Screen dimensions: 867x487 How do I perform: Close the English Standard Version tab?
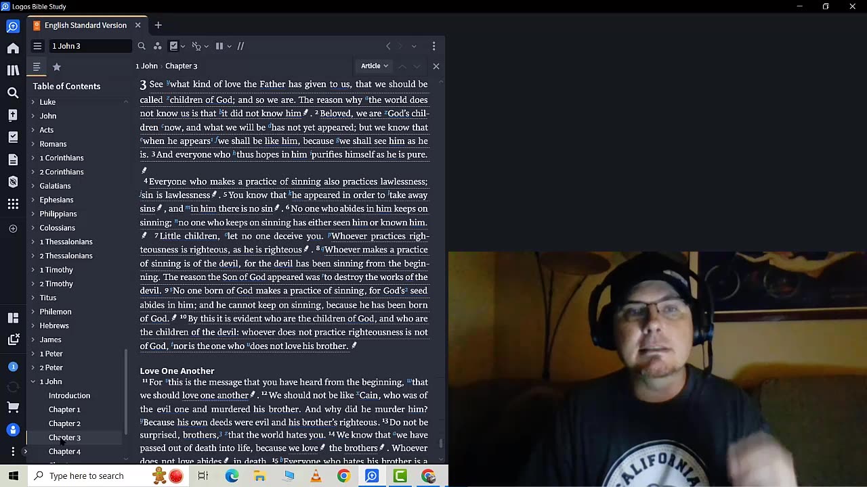point(138,25)
